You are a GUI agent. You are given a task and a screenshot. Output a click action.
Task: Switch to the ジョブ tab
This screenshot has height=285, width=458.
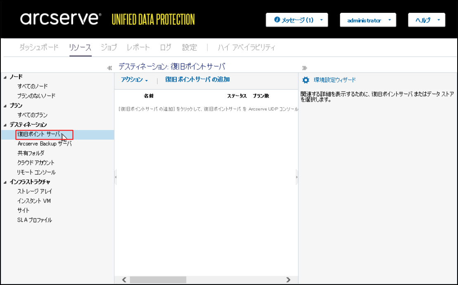point(109,47)
